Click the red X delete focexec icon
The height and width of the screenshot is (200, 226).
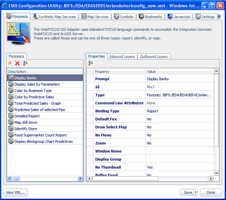17,63
